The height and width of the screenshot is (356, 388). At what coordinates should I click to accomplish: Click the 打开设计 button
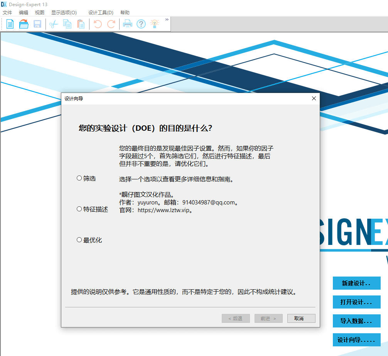357,302
